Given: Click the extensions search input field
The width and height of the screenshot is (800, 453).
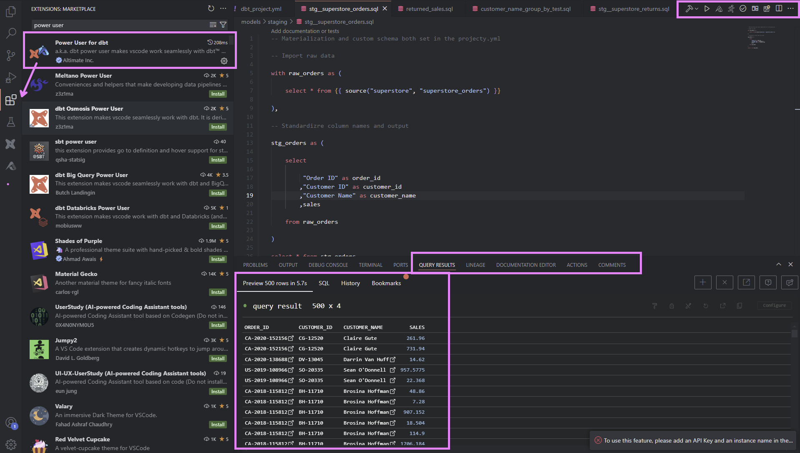Looking at the screenshot, I should 119,25.
